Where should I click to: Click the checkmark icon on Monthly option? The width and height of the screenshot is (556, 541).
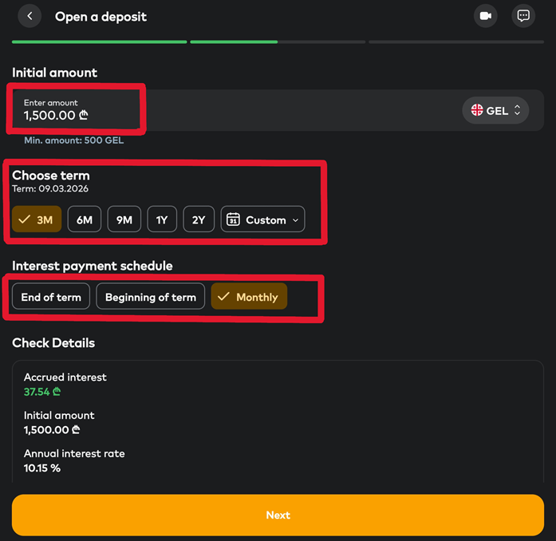(x=223, y=297)
